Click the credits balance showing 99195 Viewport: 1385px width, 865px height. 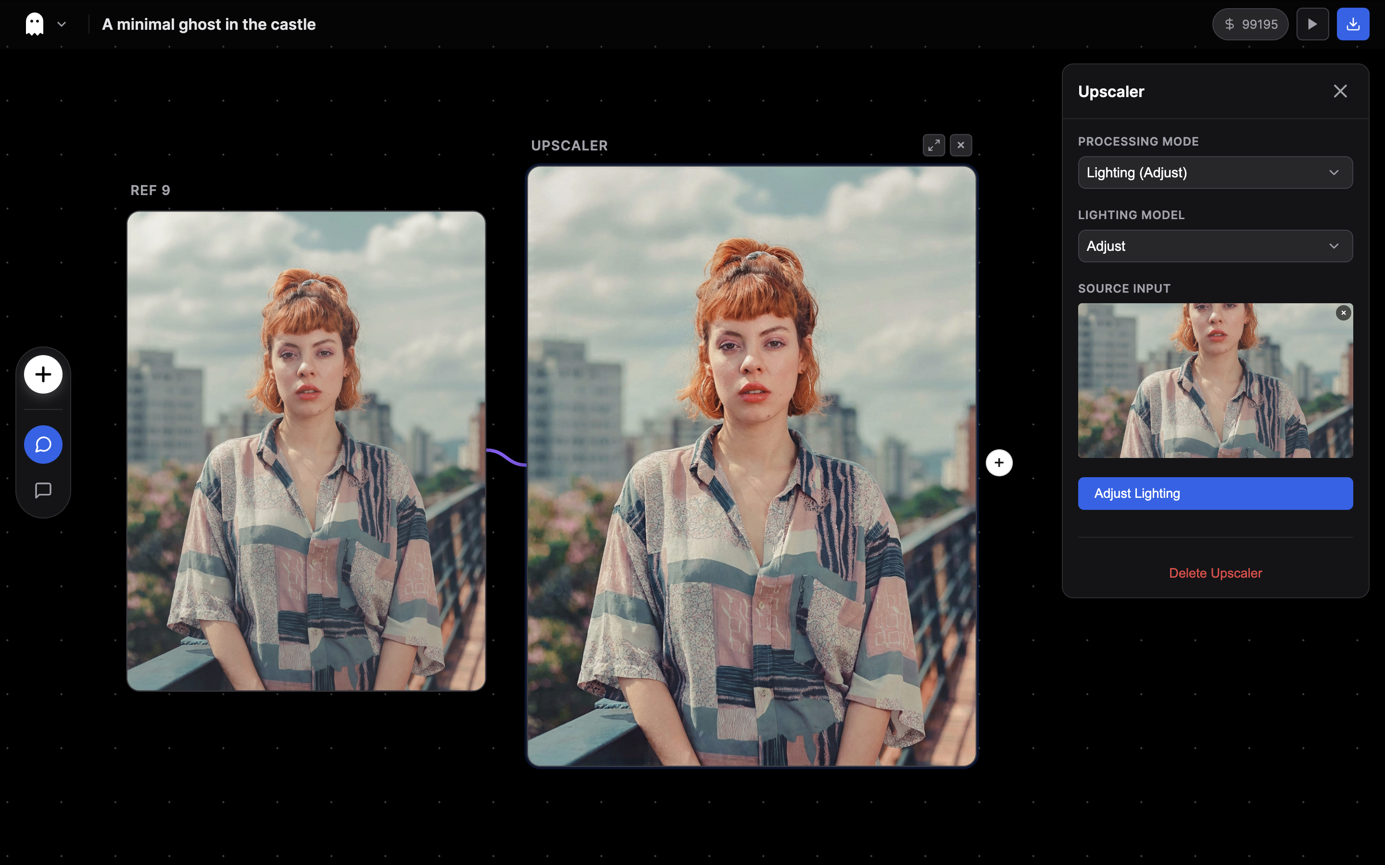(x=1250, y=24)
